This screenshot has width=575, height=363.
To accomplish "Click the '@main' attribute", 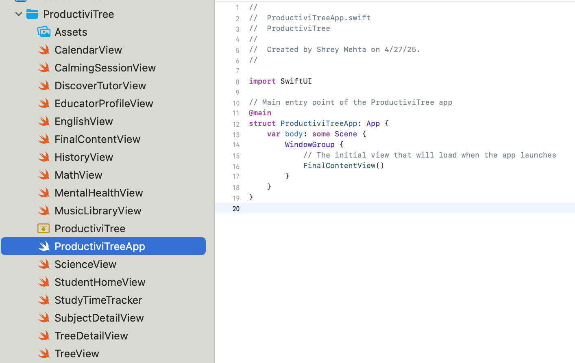I will pos(260,112).
